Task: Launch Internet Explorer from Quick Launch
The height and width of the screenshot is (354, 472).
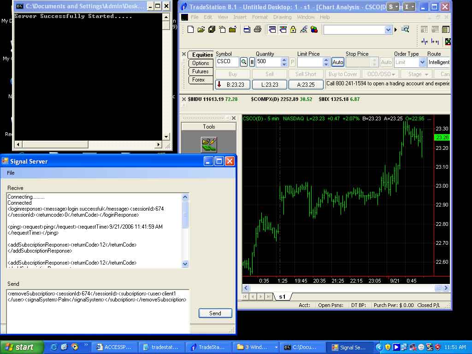Action: pyautogui.click(x=54, y=347)
